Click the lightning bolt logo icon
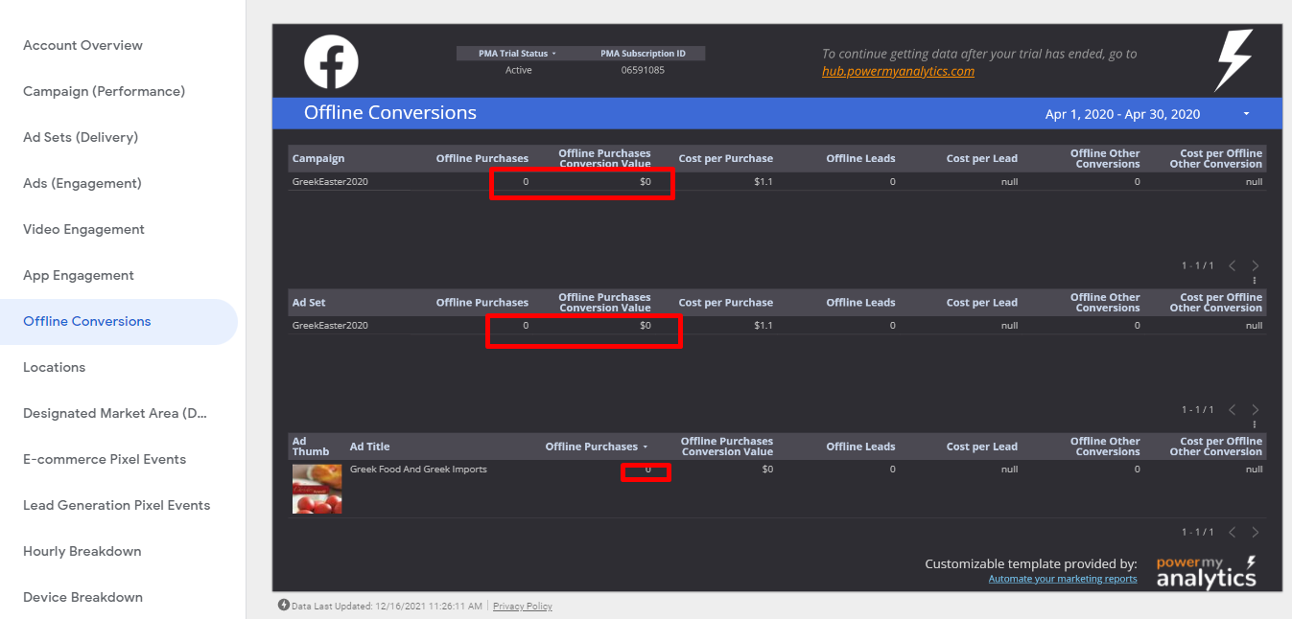 [x=1233, y=59]
